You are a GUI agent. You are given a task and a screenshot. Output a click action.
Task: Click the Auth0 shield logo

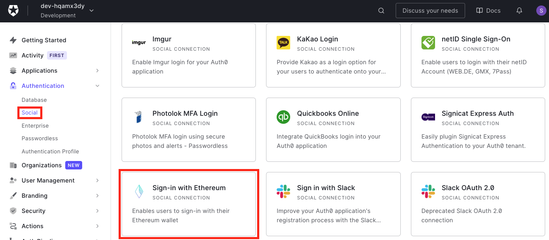point(14,11)
